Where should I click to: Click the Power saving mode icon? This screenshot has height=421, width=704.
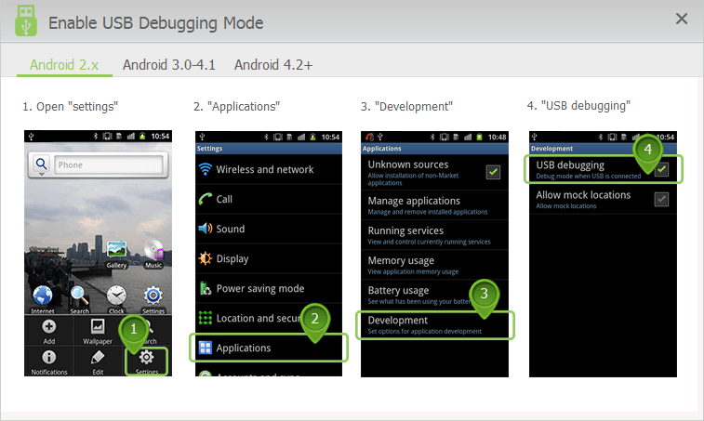pos(206,288)
